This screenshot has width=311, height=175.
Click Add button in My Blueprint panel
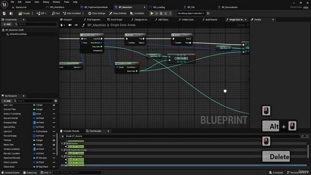7,101
